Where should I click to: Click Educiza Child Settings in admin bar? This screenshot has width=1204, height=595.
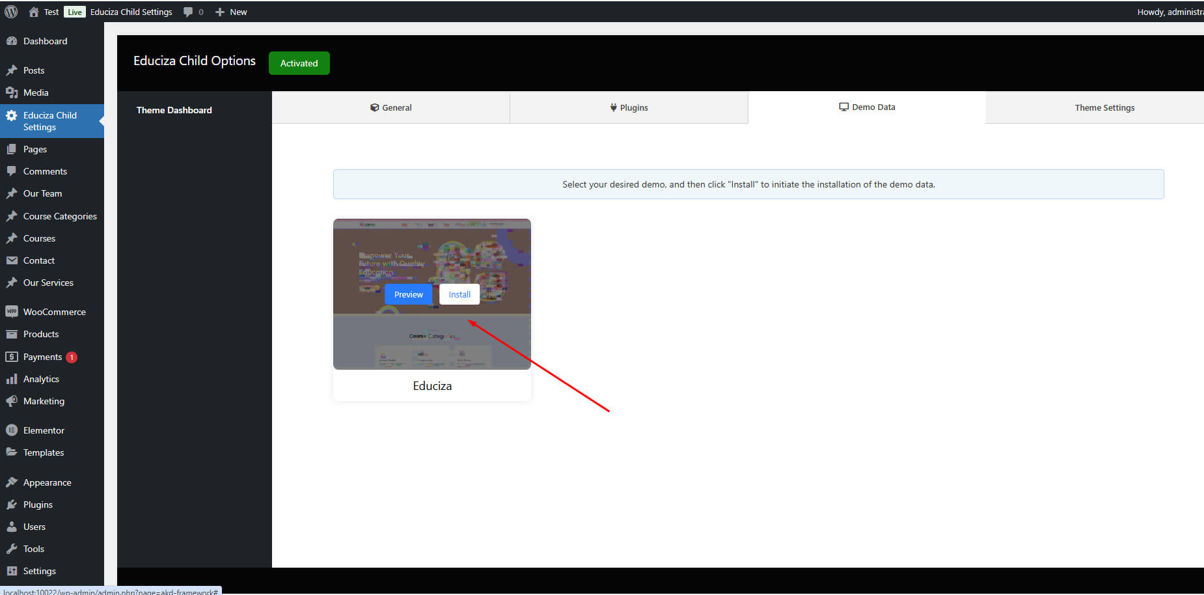(131, 12)
